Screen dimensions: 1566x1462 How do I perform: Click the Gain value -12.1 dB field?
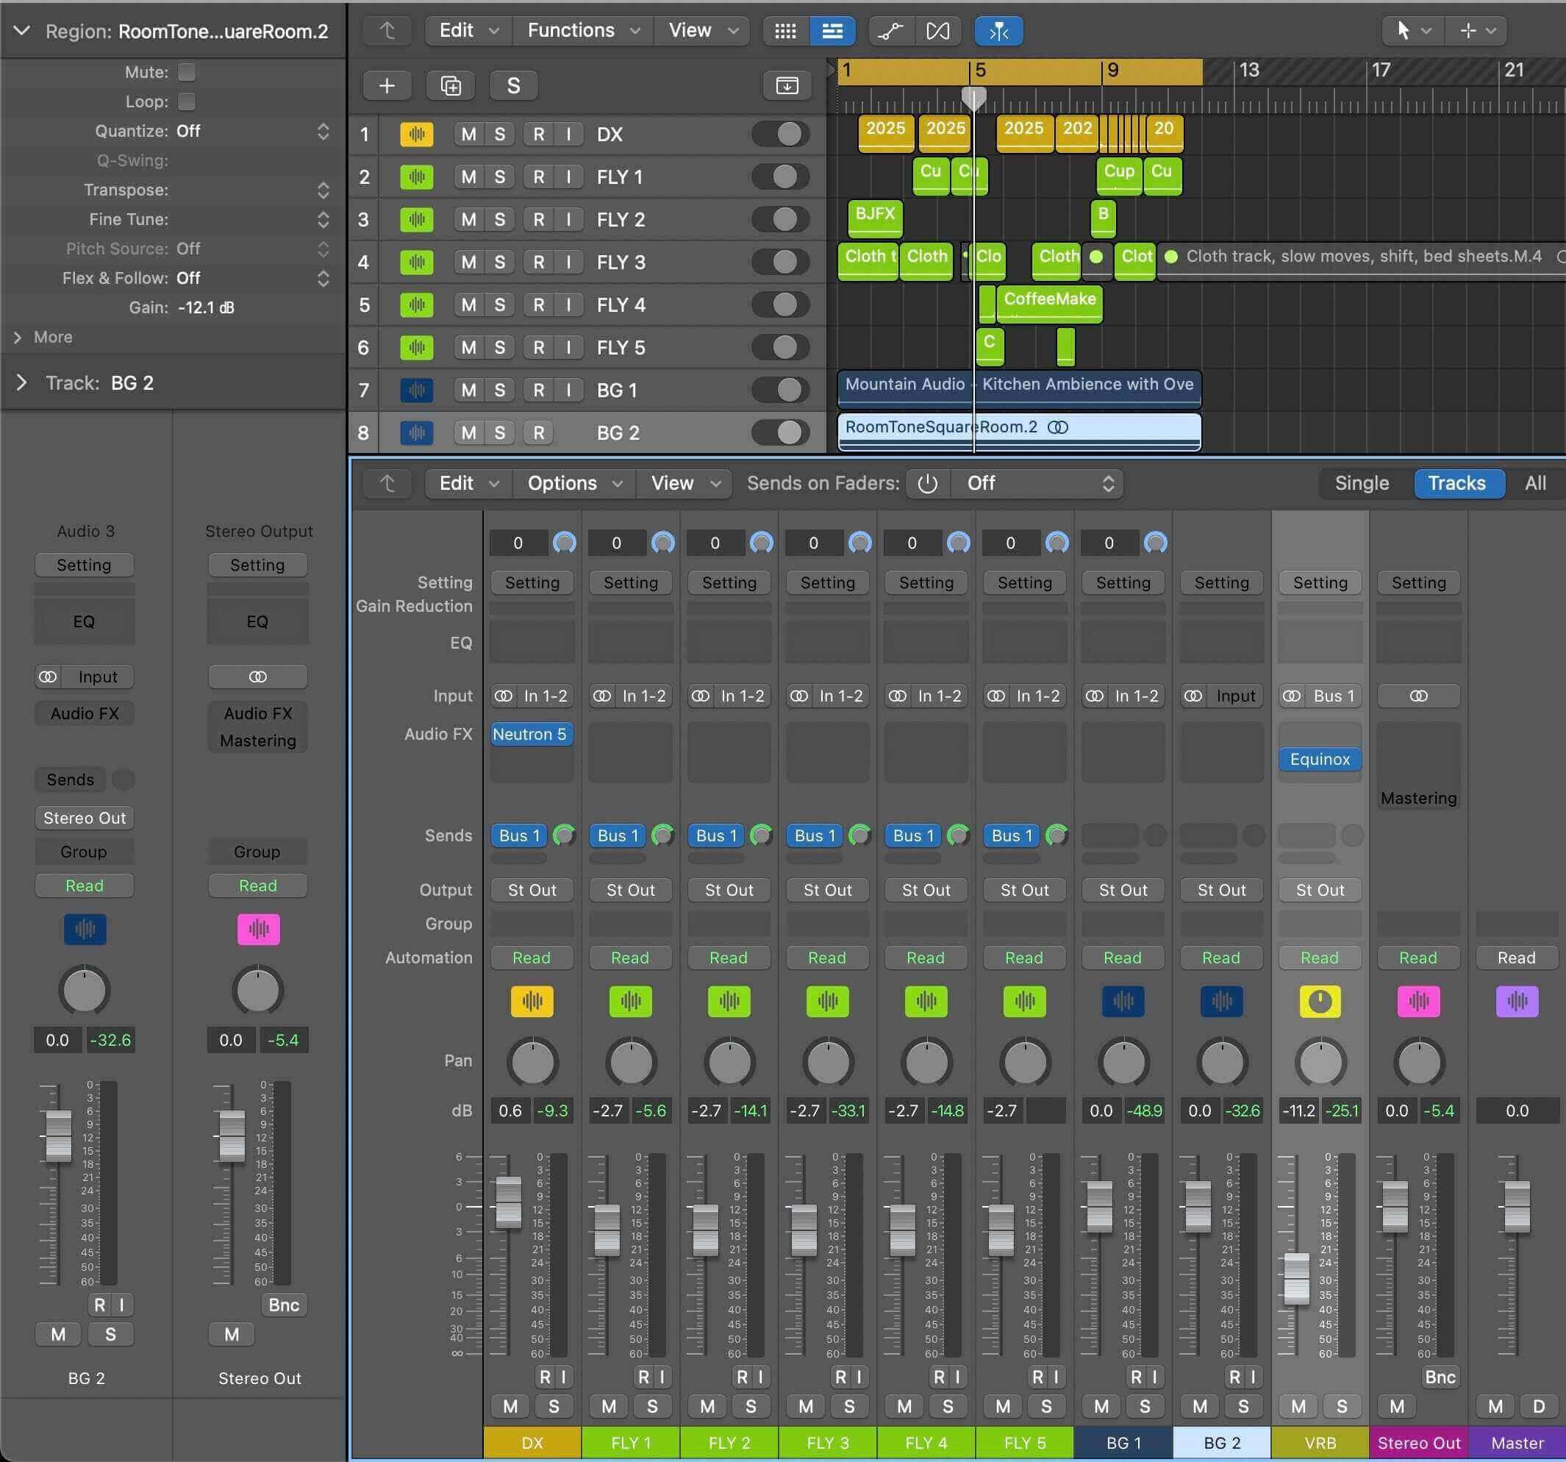[x=206, y=307]
